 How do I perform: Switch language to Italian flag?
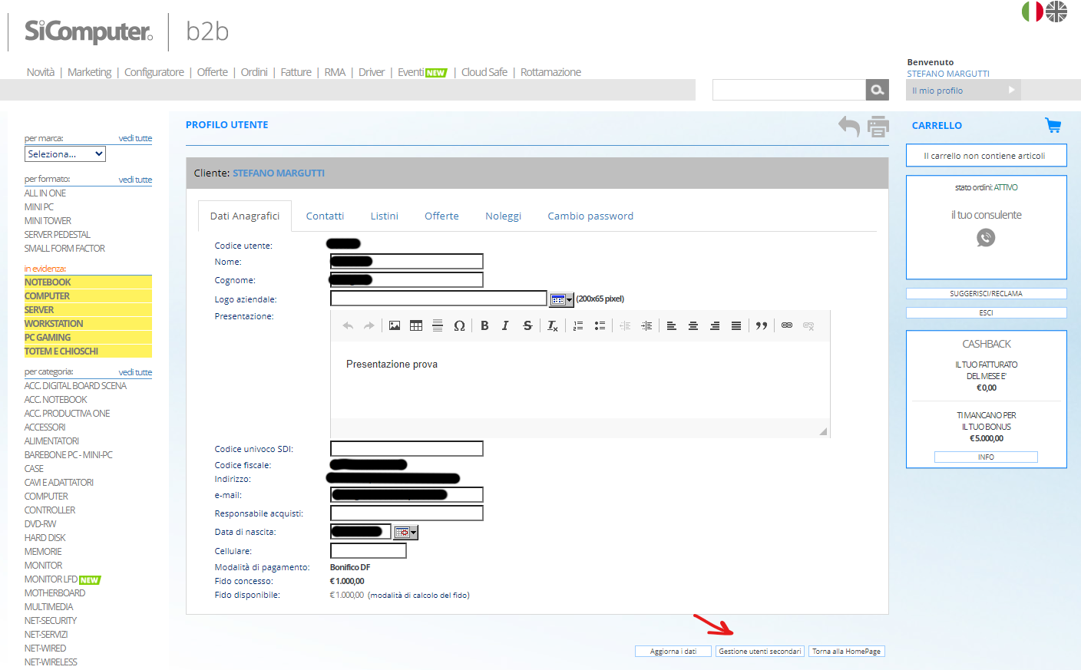[x=1032, y=12]
